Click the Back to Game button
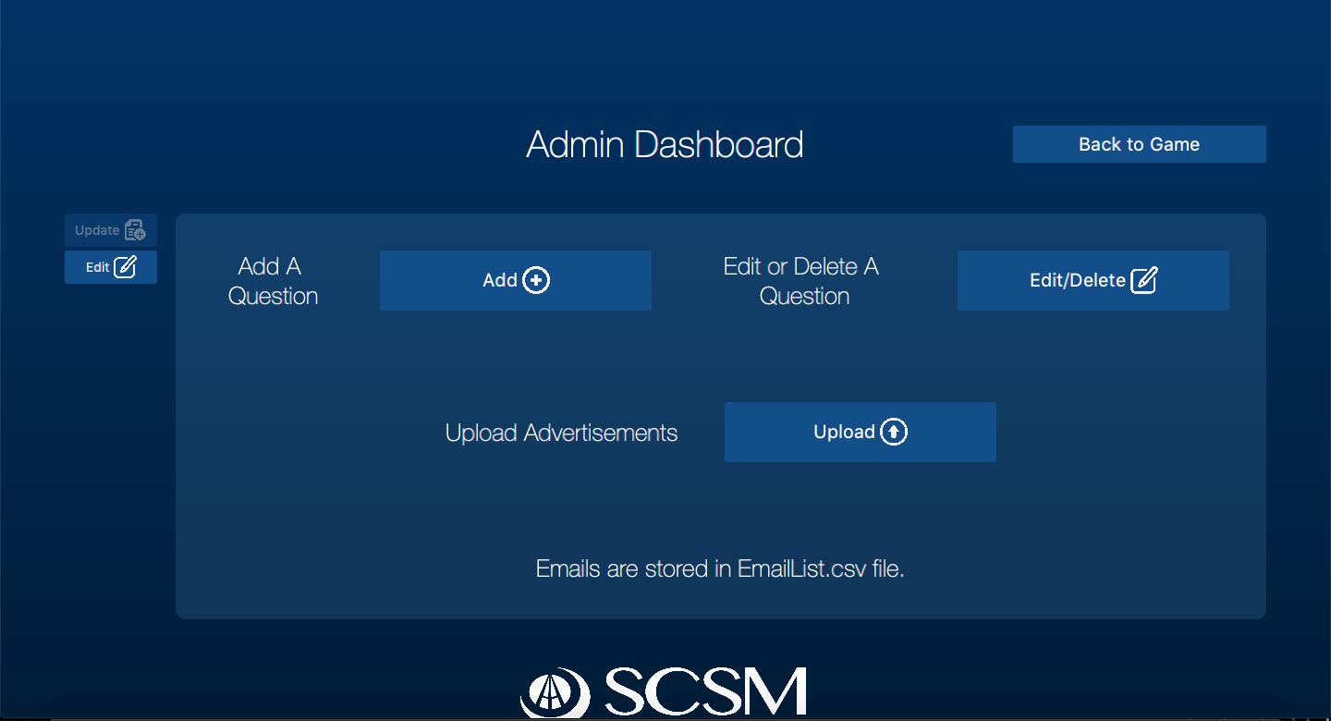1331x721 pixels. [1139, 144]
